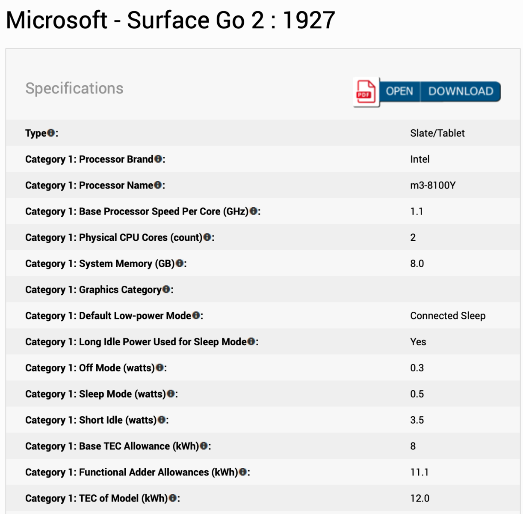Click the Yes value for Long Idle
Viewport: 523px width, 514px height.
(x=418, y=342)
